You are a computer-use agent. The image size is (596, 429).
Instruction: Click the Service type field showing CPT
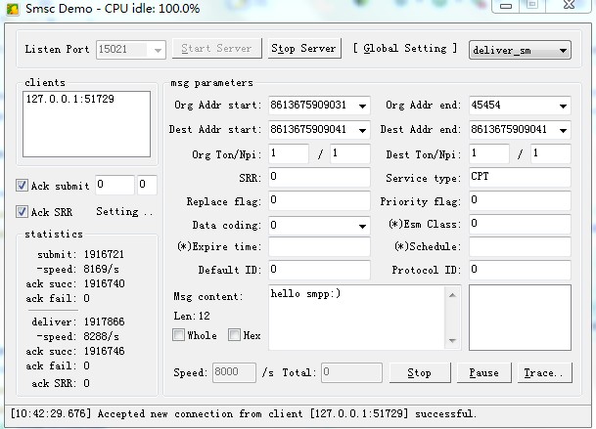click(x=520, y=177)
